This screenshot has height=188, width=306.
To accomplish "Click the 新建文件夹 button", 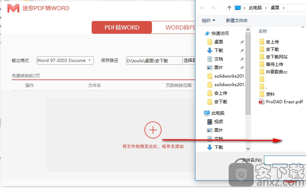I will (236, 20).
